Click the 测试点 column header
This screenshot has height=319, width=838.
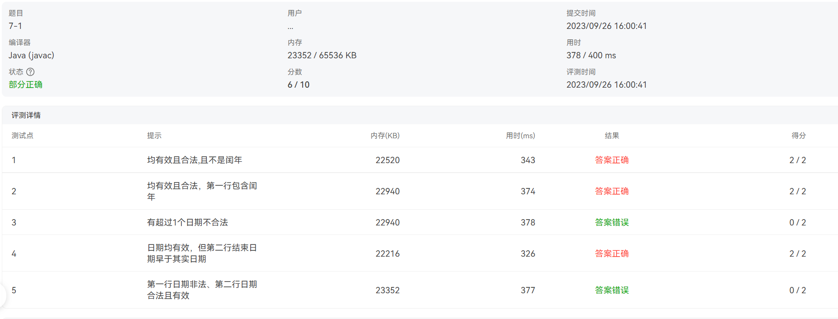click(x=23, y=136)
